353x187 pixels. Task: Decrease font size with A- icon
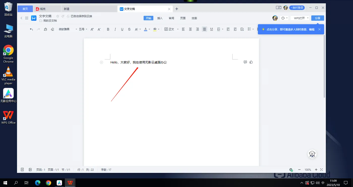click(99, 29)
